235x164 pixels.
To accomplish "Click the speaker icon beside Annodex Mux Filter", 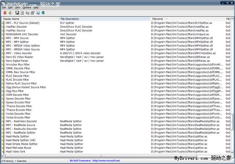I will [x=3, y=64].
